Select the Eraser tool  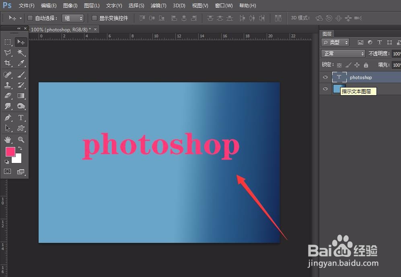coord(8,96)
